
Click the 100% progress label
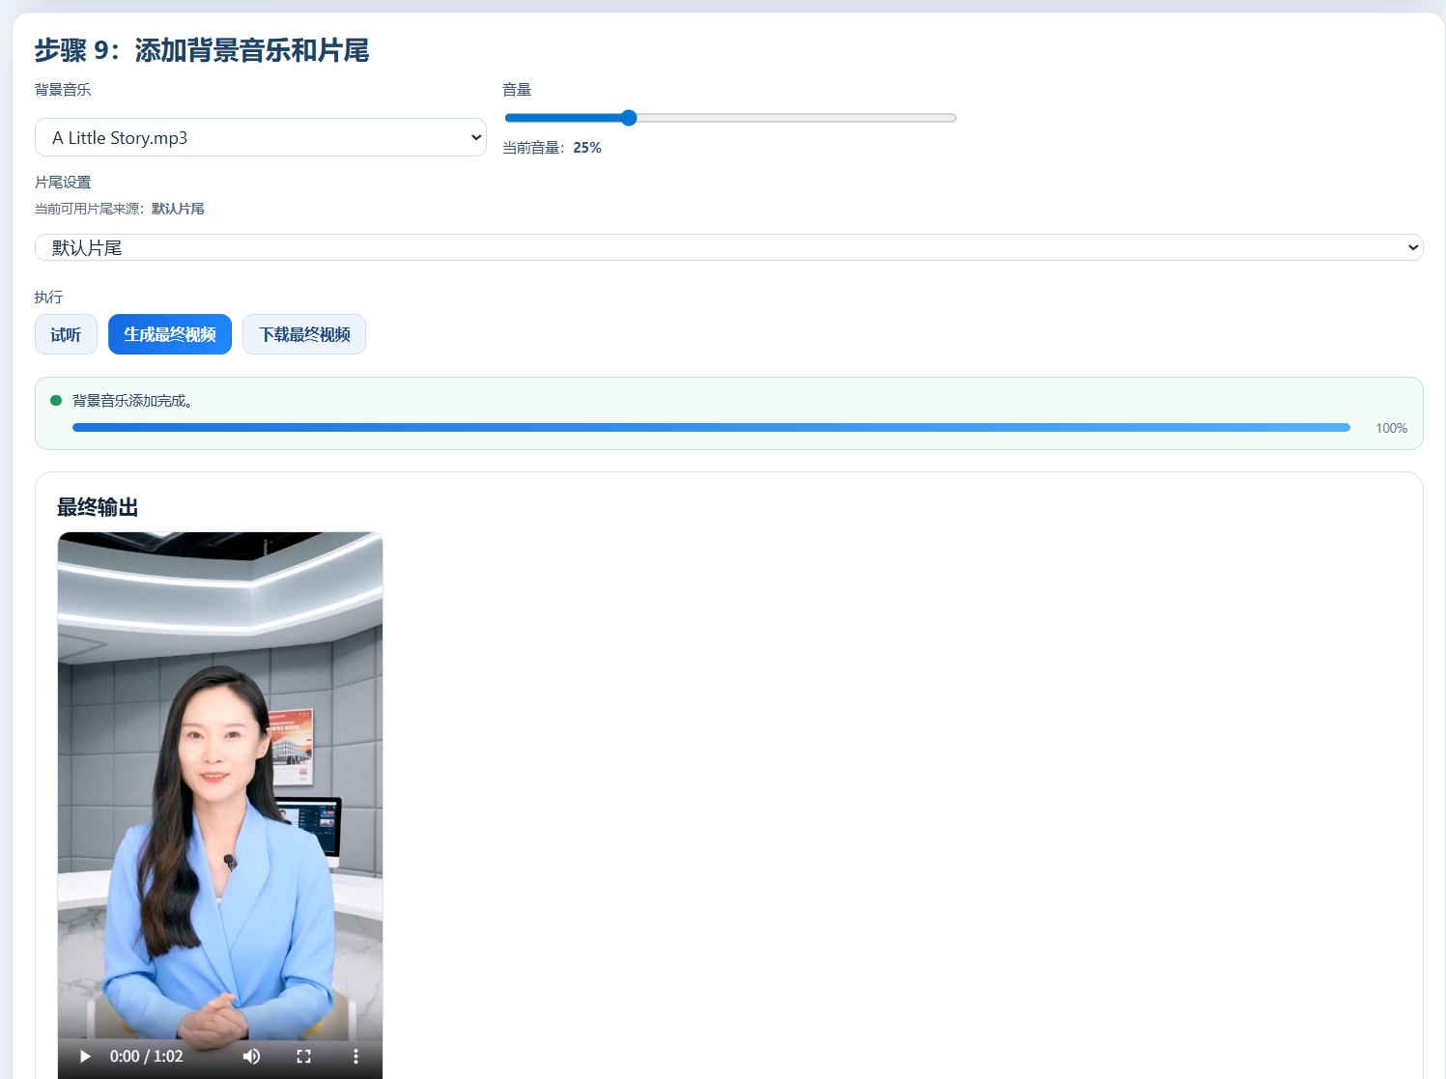[x=1391, y=428]
